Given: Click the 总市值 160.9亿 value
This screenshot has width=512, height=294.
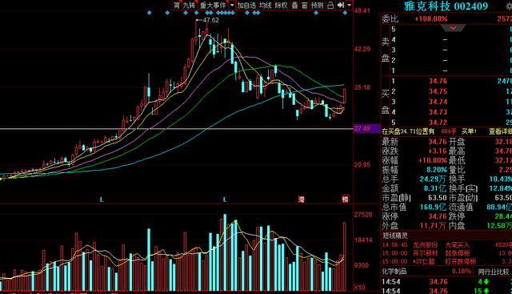Looking at the screenshot, I should pyautogui.click(x=433, y=207).
